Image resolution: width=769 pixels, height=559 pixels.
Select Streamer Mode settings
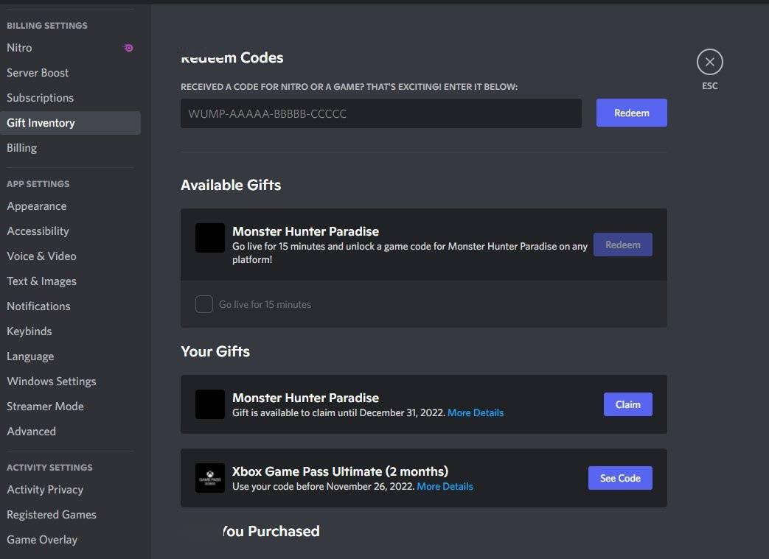tap(45, 406)
